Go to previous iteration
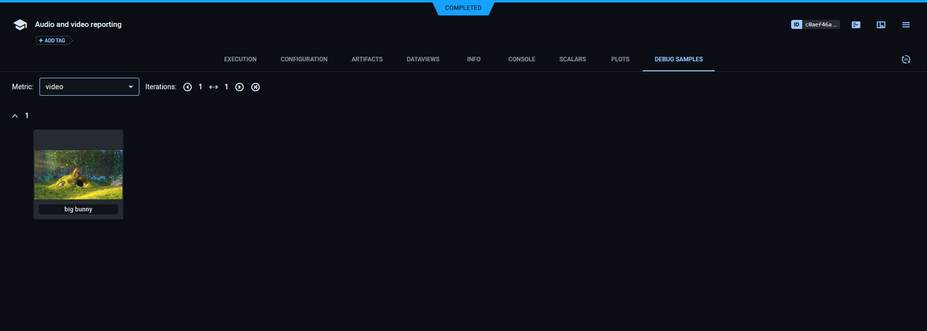Image resolution: width=927 pixels, height=331 pixels. [187, 87]
